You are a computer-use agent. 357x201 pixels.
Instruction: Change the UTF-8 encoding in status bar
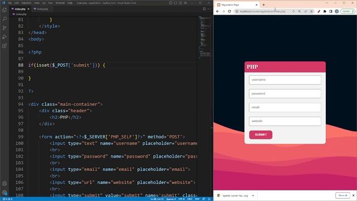click(181, 199)
